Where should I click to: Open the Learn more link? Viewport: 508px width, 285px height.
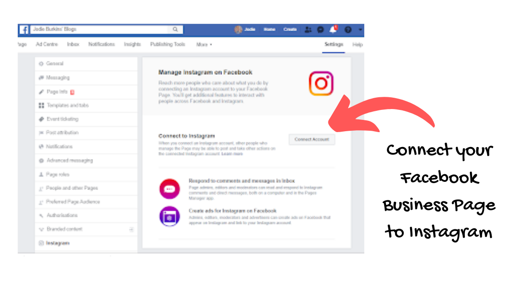click(x=232, y=154)
